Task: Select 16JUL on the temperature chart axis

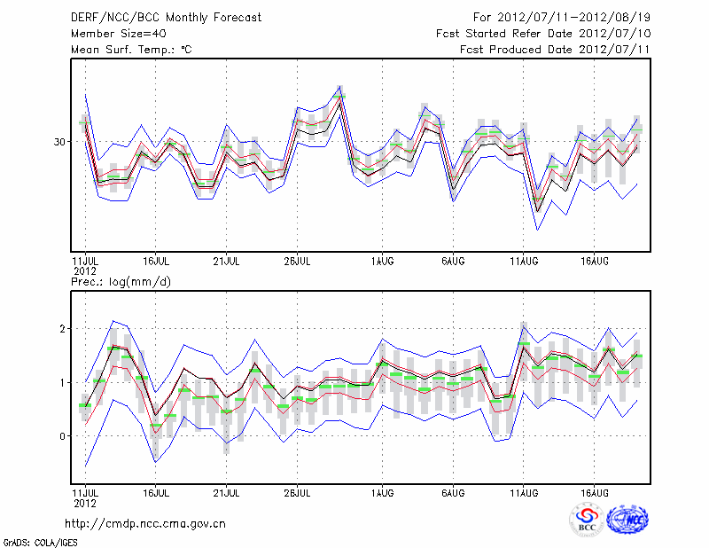Action: (156, 262)
